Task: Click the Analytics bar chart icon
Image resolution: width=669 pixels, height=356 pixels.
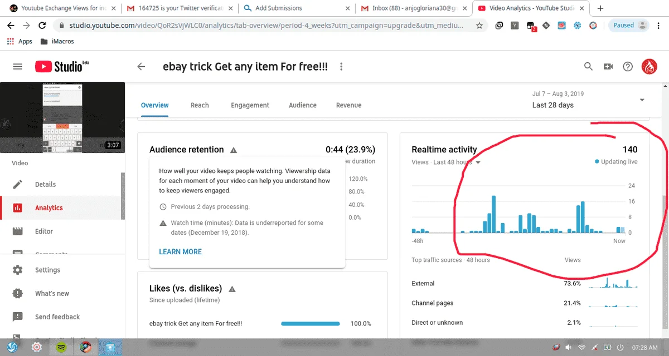Action: pyautogui.click(x=18, y=207)
